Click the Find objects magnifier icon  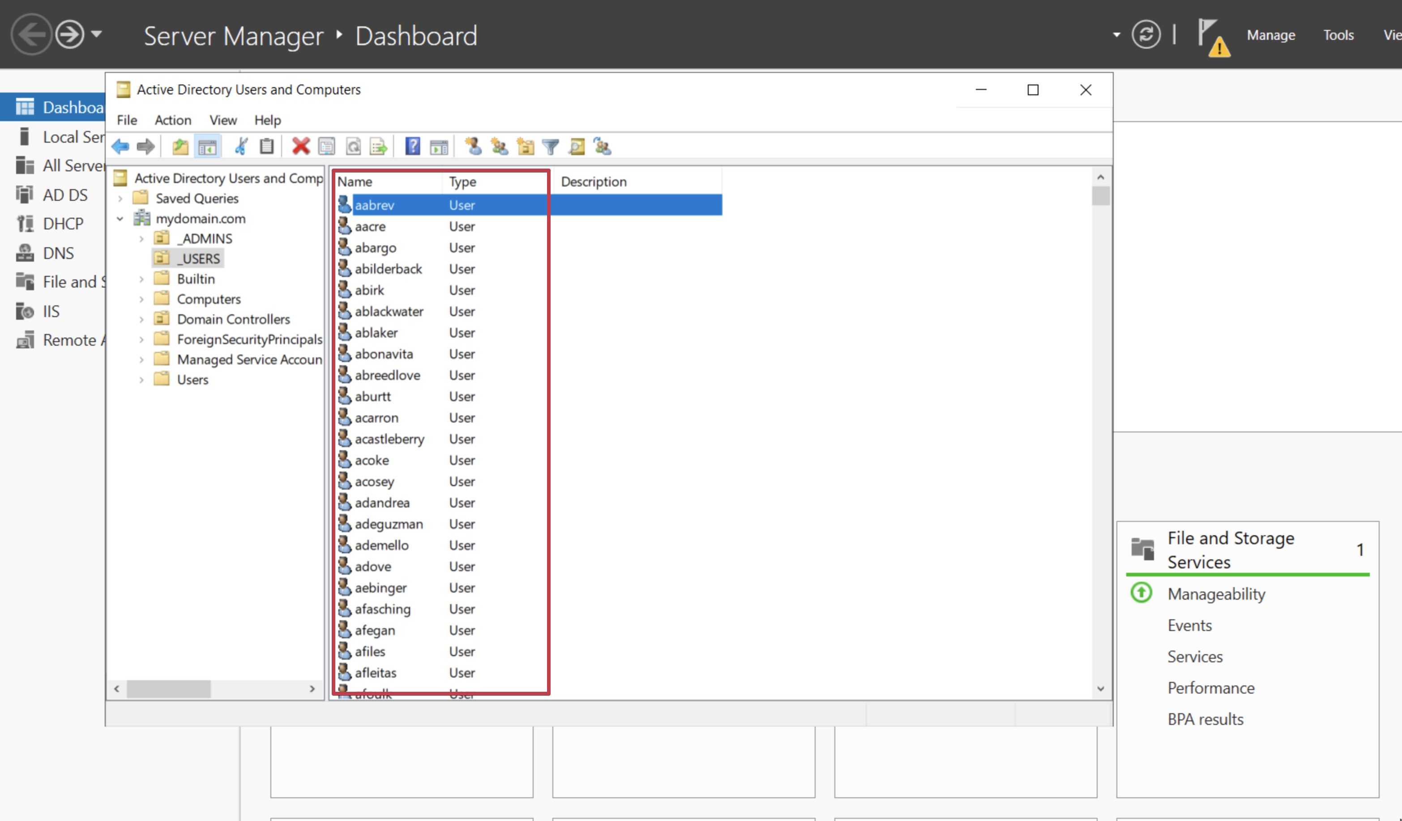point(577,147)
